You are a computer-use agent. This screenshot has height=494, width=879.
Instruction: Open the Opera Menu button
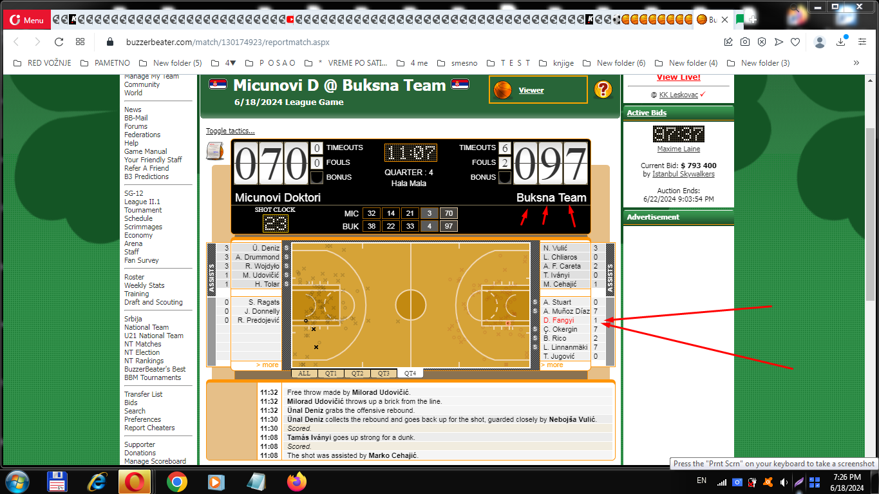(x=26, y=20)
